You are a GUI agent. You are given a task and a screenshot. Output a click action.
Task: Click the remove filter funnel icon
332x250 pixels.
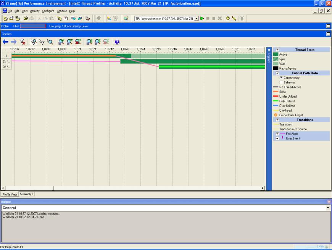coord(23,42)
